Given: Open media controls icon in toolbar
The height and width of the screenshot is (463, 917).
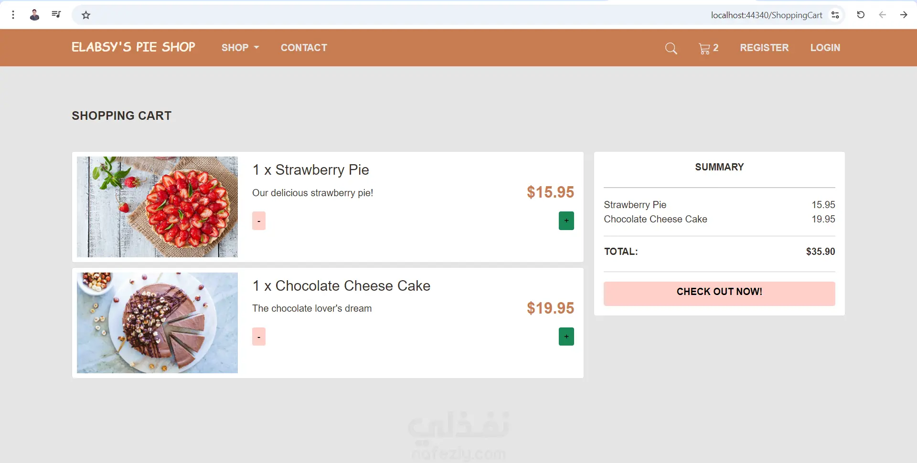Looking at the screenshot, I should coord(56,15).
